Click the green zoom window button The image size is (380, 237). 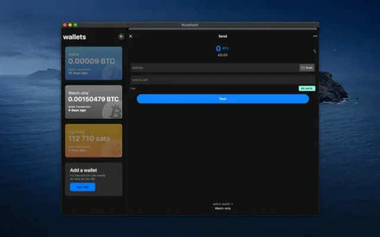(75, 25)
